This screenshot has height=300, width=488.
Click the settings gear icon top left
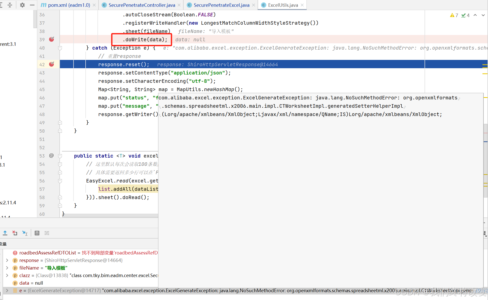pos(22,5)
